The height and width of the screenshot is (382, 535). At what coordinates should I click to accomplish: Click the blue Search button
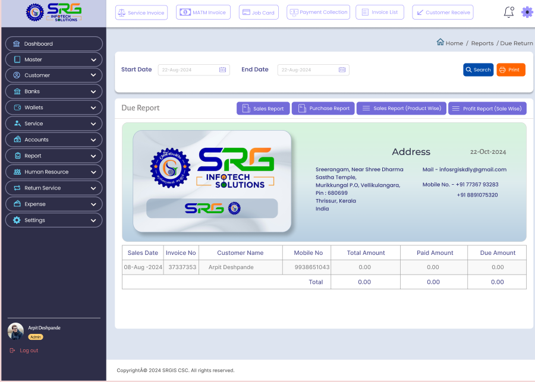(x=478, y=70)
